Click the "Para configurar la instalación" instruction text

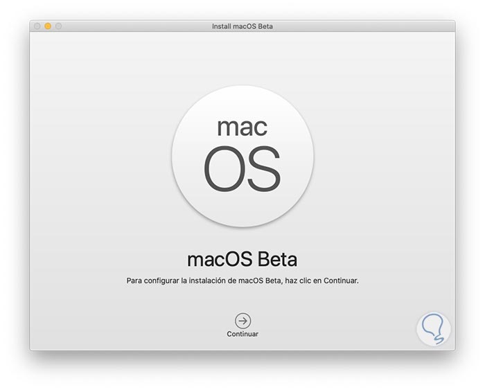coord(242,281)
